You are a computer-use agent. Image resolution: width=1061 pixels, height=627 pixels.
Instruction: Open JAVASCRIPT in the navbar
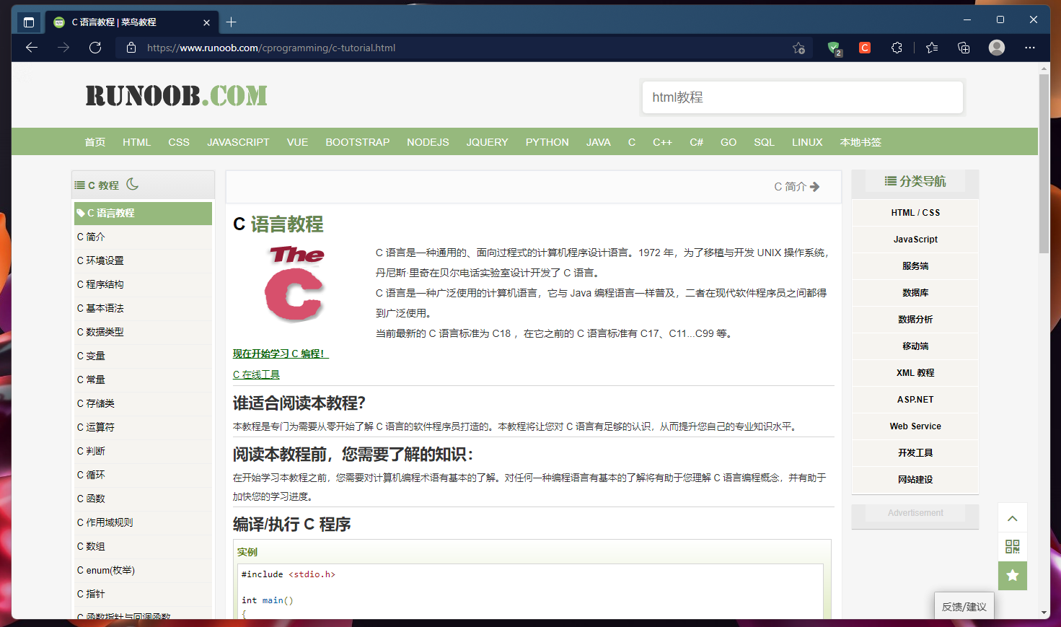[238, 142]
